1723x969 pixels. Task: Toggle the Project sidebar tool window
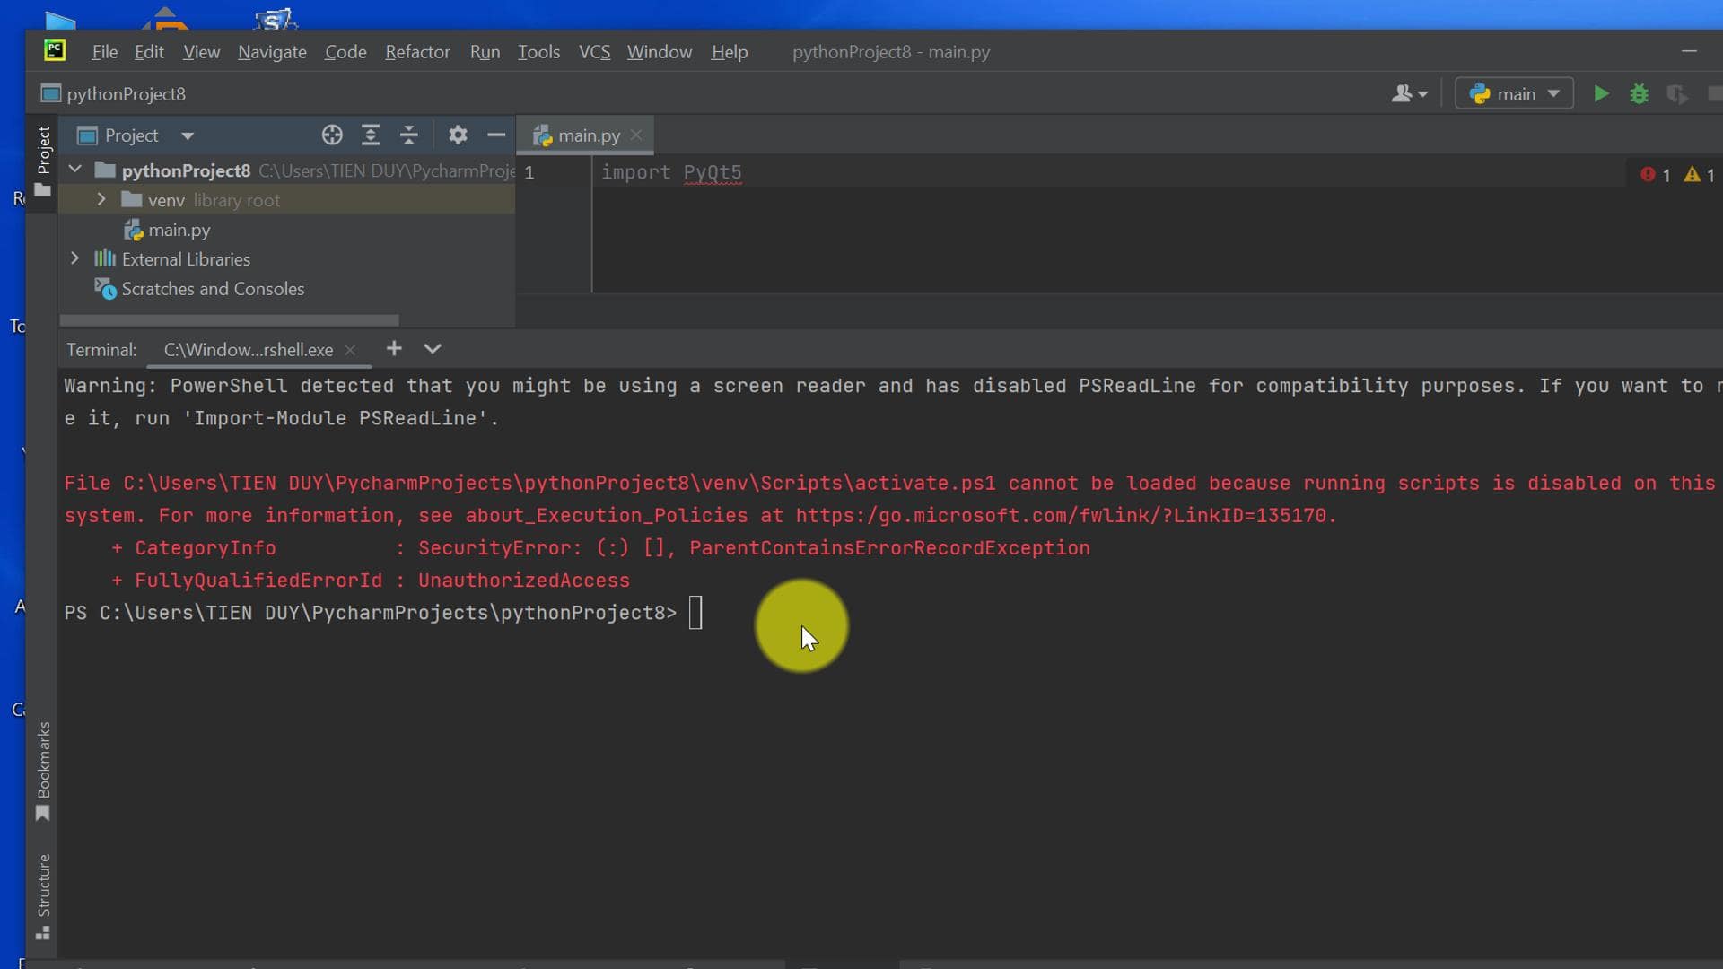[43, 161]
